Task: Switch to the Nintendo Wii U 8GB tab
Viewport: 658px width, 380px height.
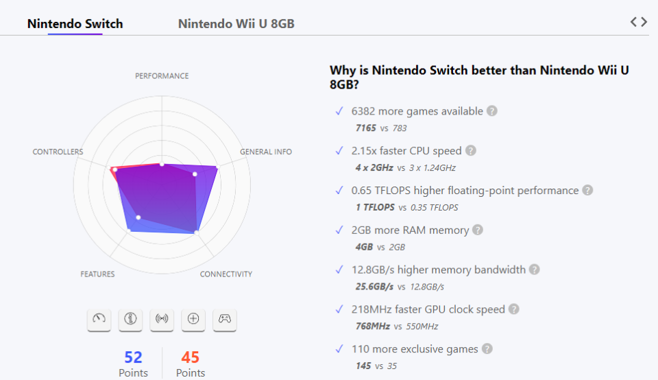Action: (x=236, y=24)
